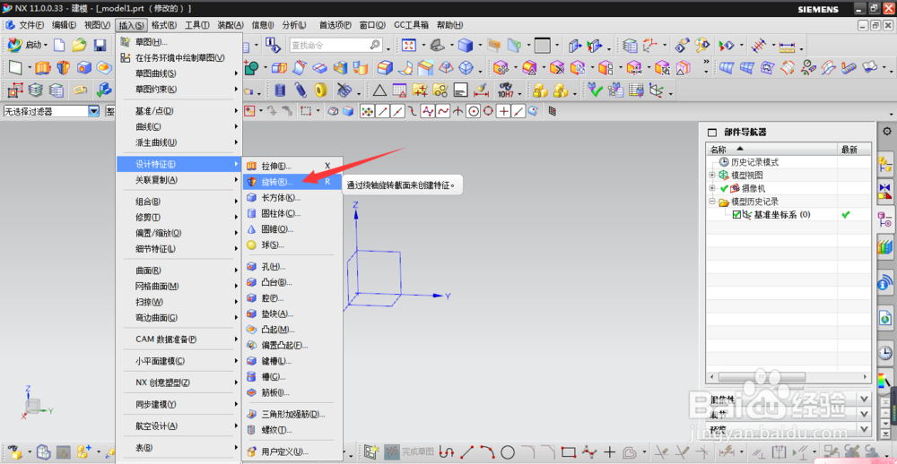
Task: Open the GC Toolkit (GC工具箱) menu
Action: (x=411, y=24)
